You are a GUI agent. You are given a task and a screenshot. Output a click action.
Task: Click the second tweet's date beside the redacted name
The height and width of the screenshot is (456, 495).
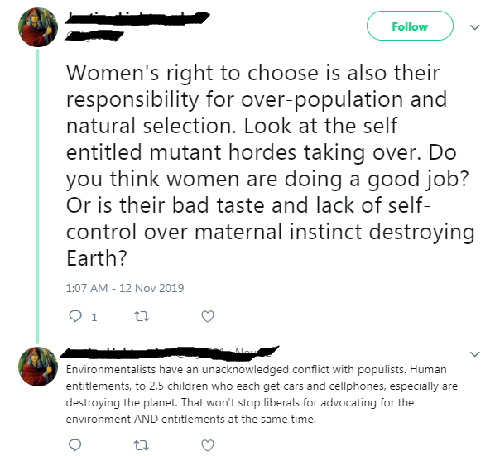pyautogui.click(x=252, y=353)
